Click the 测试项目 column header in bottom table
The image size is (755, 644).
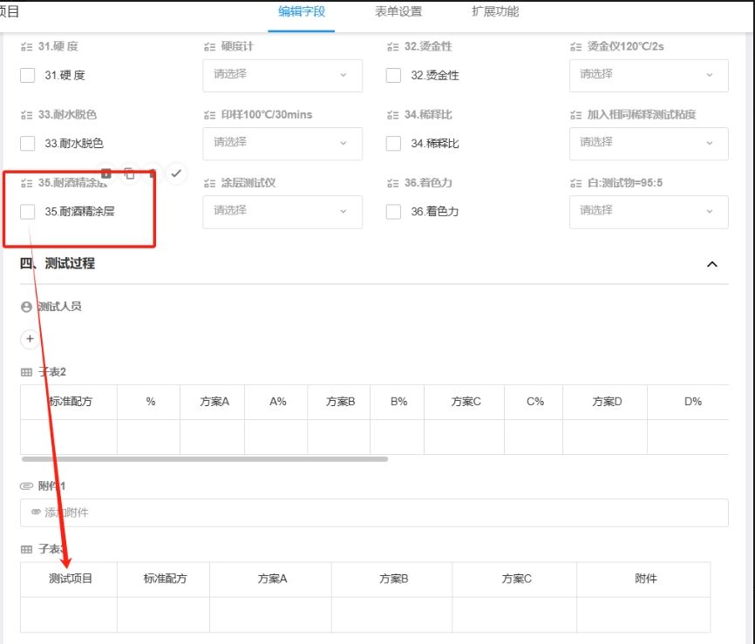pyautogui.click(x=70, y=579)
